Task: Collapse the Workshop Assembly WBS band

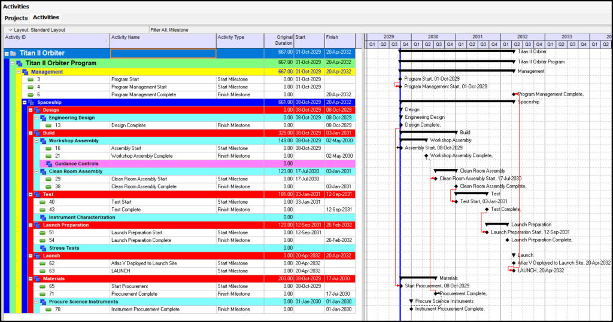Action: coord(37,140)
